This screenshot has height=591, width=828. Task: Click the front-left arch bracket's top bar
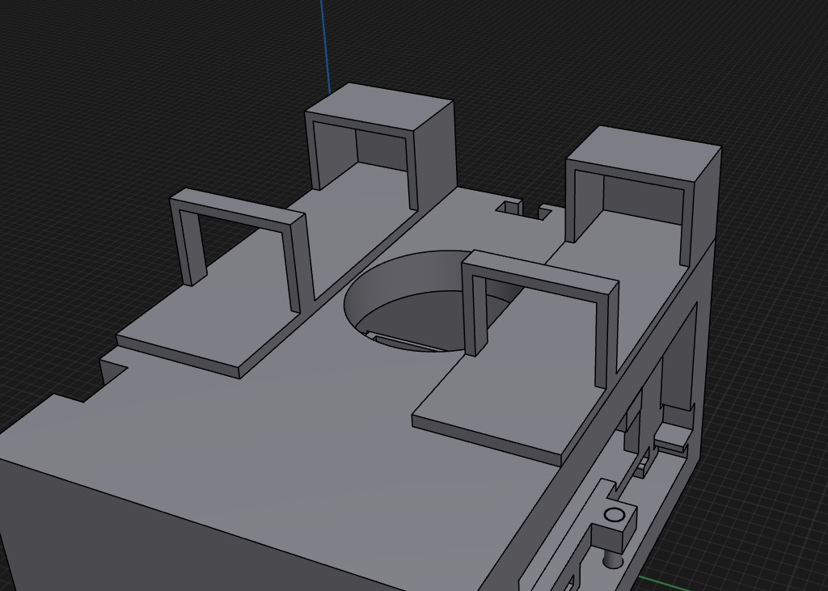(x=239, y=208)
